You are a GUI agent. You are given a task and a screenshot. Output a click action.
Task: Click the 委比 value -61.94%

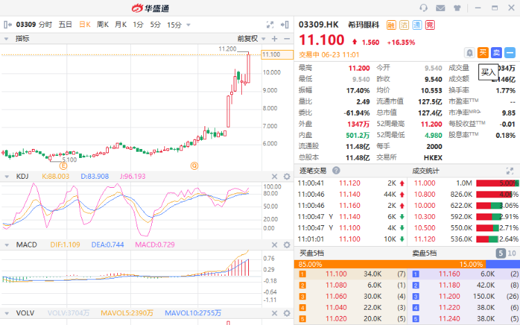point(356,113)
